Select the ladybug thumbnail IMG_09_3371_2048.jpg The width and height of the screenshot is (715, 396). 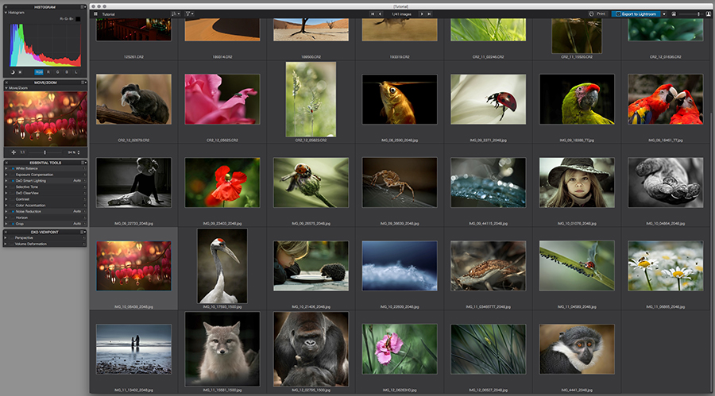point(488,99)
